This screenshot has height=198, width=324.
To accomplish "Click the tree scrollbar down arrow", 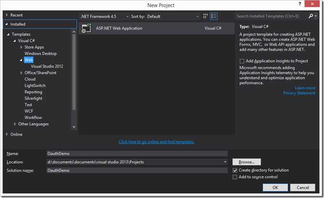I will click(74, 127).
